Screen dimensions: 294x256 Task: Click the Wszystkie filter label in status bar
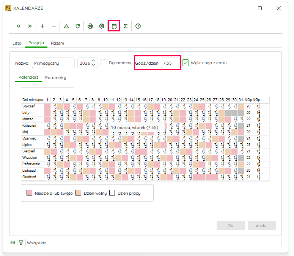coord(36,243)
